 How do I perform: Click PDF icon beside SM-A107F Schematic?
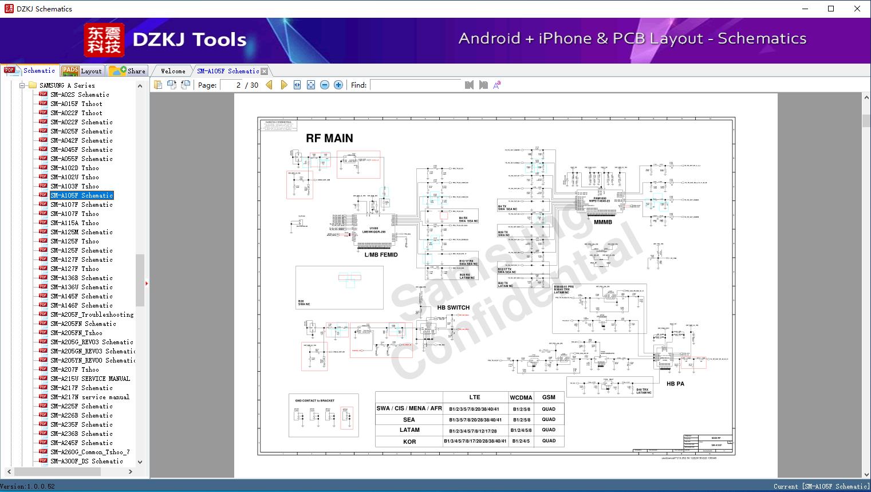pyautogui.click(x=43, y=204)
